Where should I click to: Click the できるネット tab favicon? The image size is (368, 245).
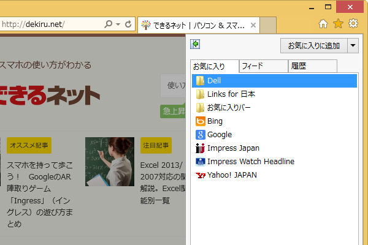pos(146,25)
